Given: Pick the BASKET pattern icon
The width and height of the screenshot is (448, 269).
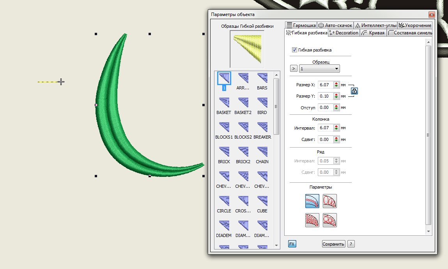Looking at the screenshot, I should (x=224, y=103).
